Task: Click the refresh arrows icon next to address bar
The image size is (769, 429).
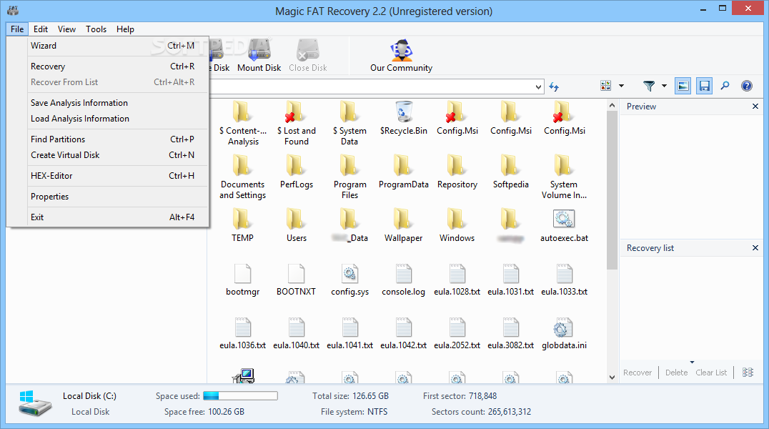Action: click(554, 87)
